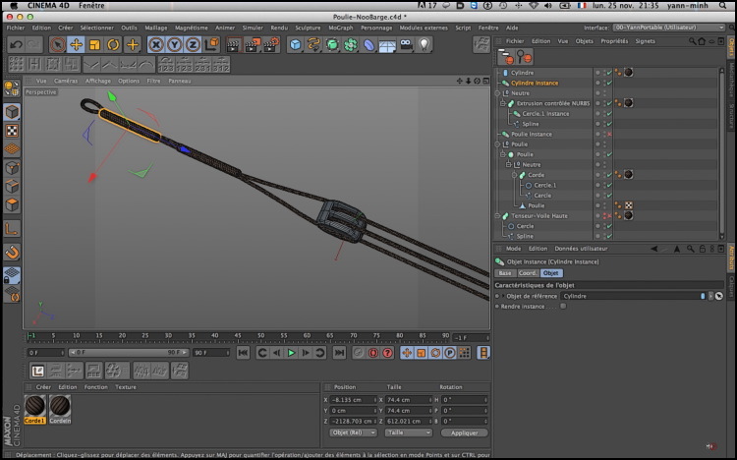Select the Cercle.1 Instance object
Screen dimensions: 737x460
(x=545, y=114)
